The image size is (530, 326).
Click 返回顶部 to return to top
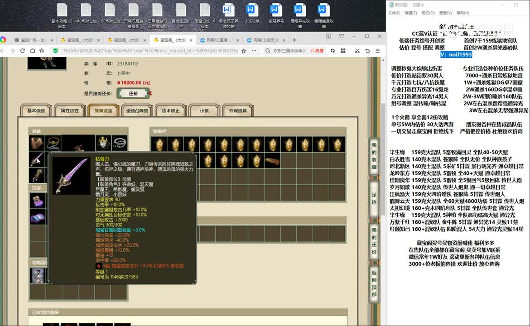pos(374,283)
